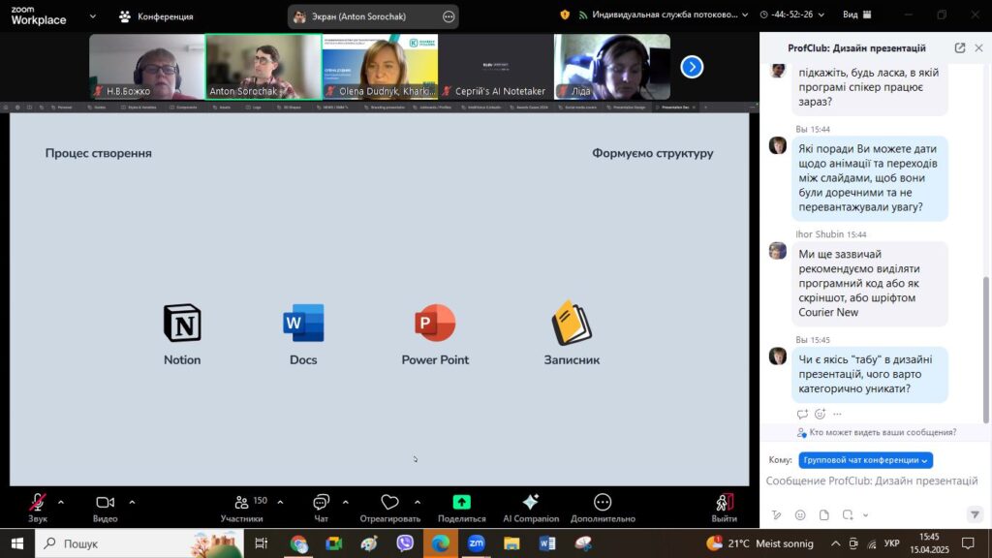Open the Zoom Workplace dropdown arrow
Screen dimensions: 992x558
tap(92, 15)
